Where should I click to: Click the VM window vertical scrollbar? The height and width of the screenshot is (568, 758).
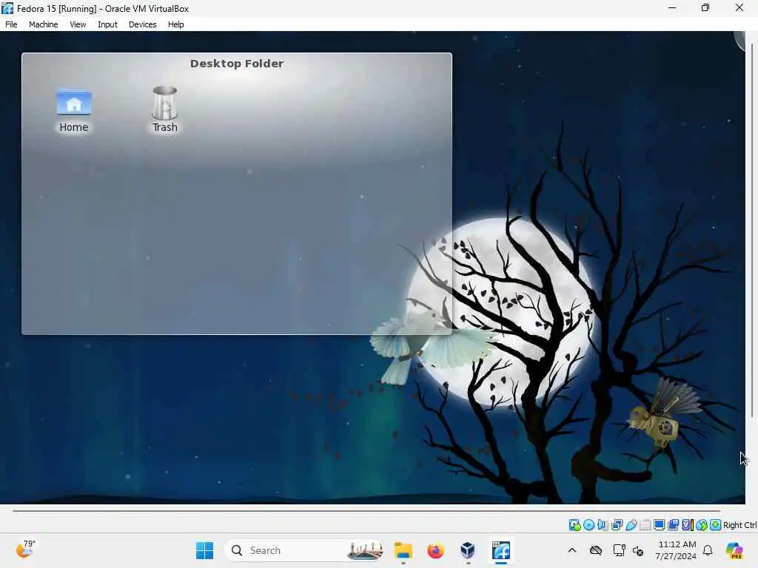click(x=752, y=230)
